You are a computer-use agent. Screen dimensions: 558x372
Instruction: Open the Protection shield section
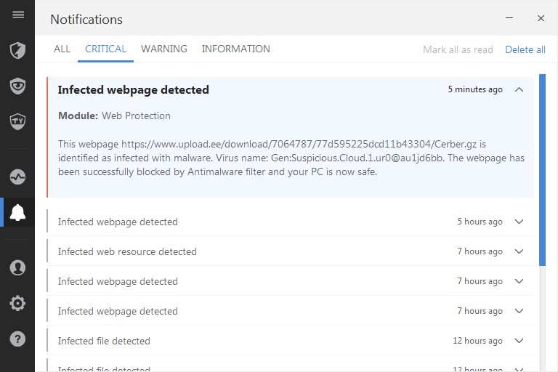point(18,50)
